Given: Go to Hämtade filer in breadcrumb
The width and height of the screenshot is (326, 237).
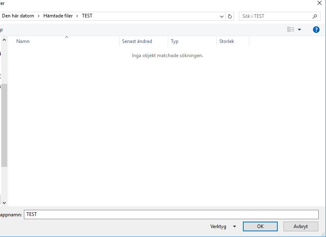Looking at the screenshot, I should pos(58,16).
